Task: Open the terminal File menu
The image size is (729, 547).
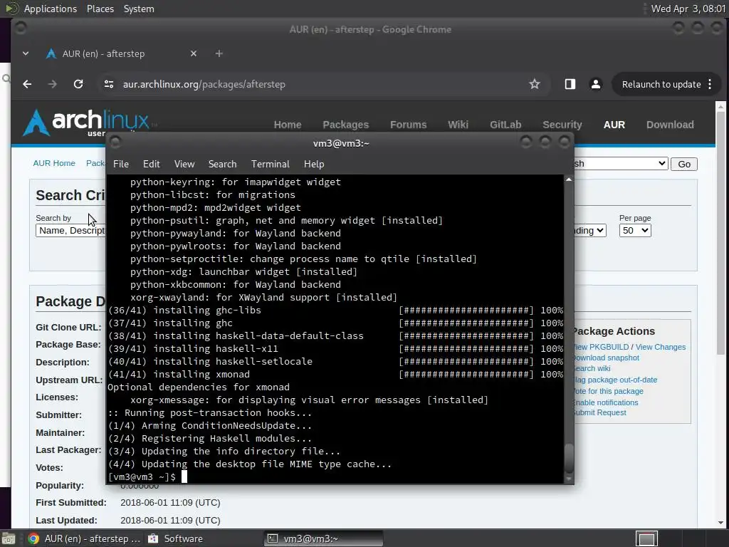Action: 121,164
